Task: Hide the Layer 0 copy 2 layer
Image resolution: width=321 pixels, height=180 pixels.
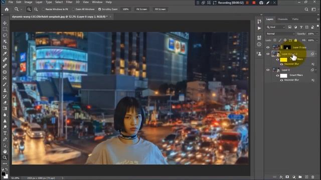Action: pos(268,54)
